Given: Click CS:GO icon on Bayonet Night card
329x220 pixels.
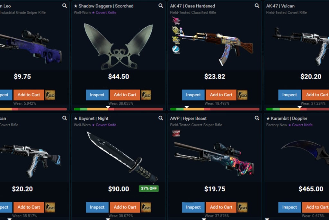Looking at the screenshot, I should click(146, 207).
